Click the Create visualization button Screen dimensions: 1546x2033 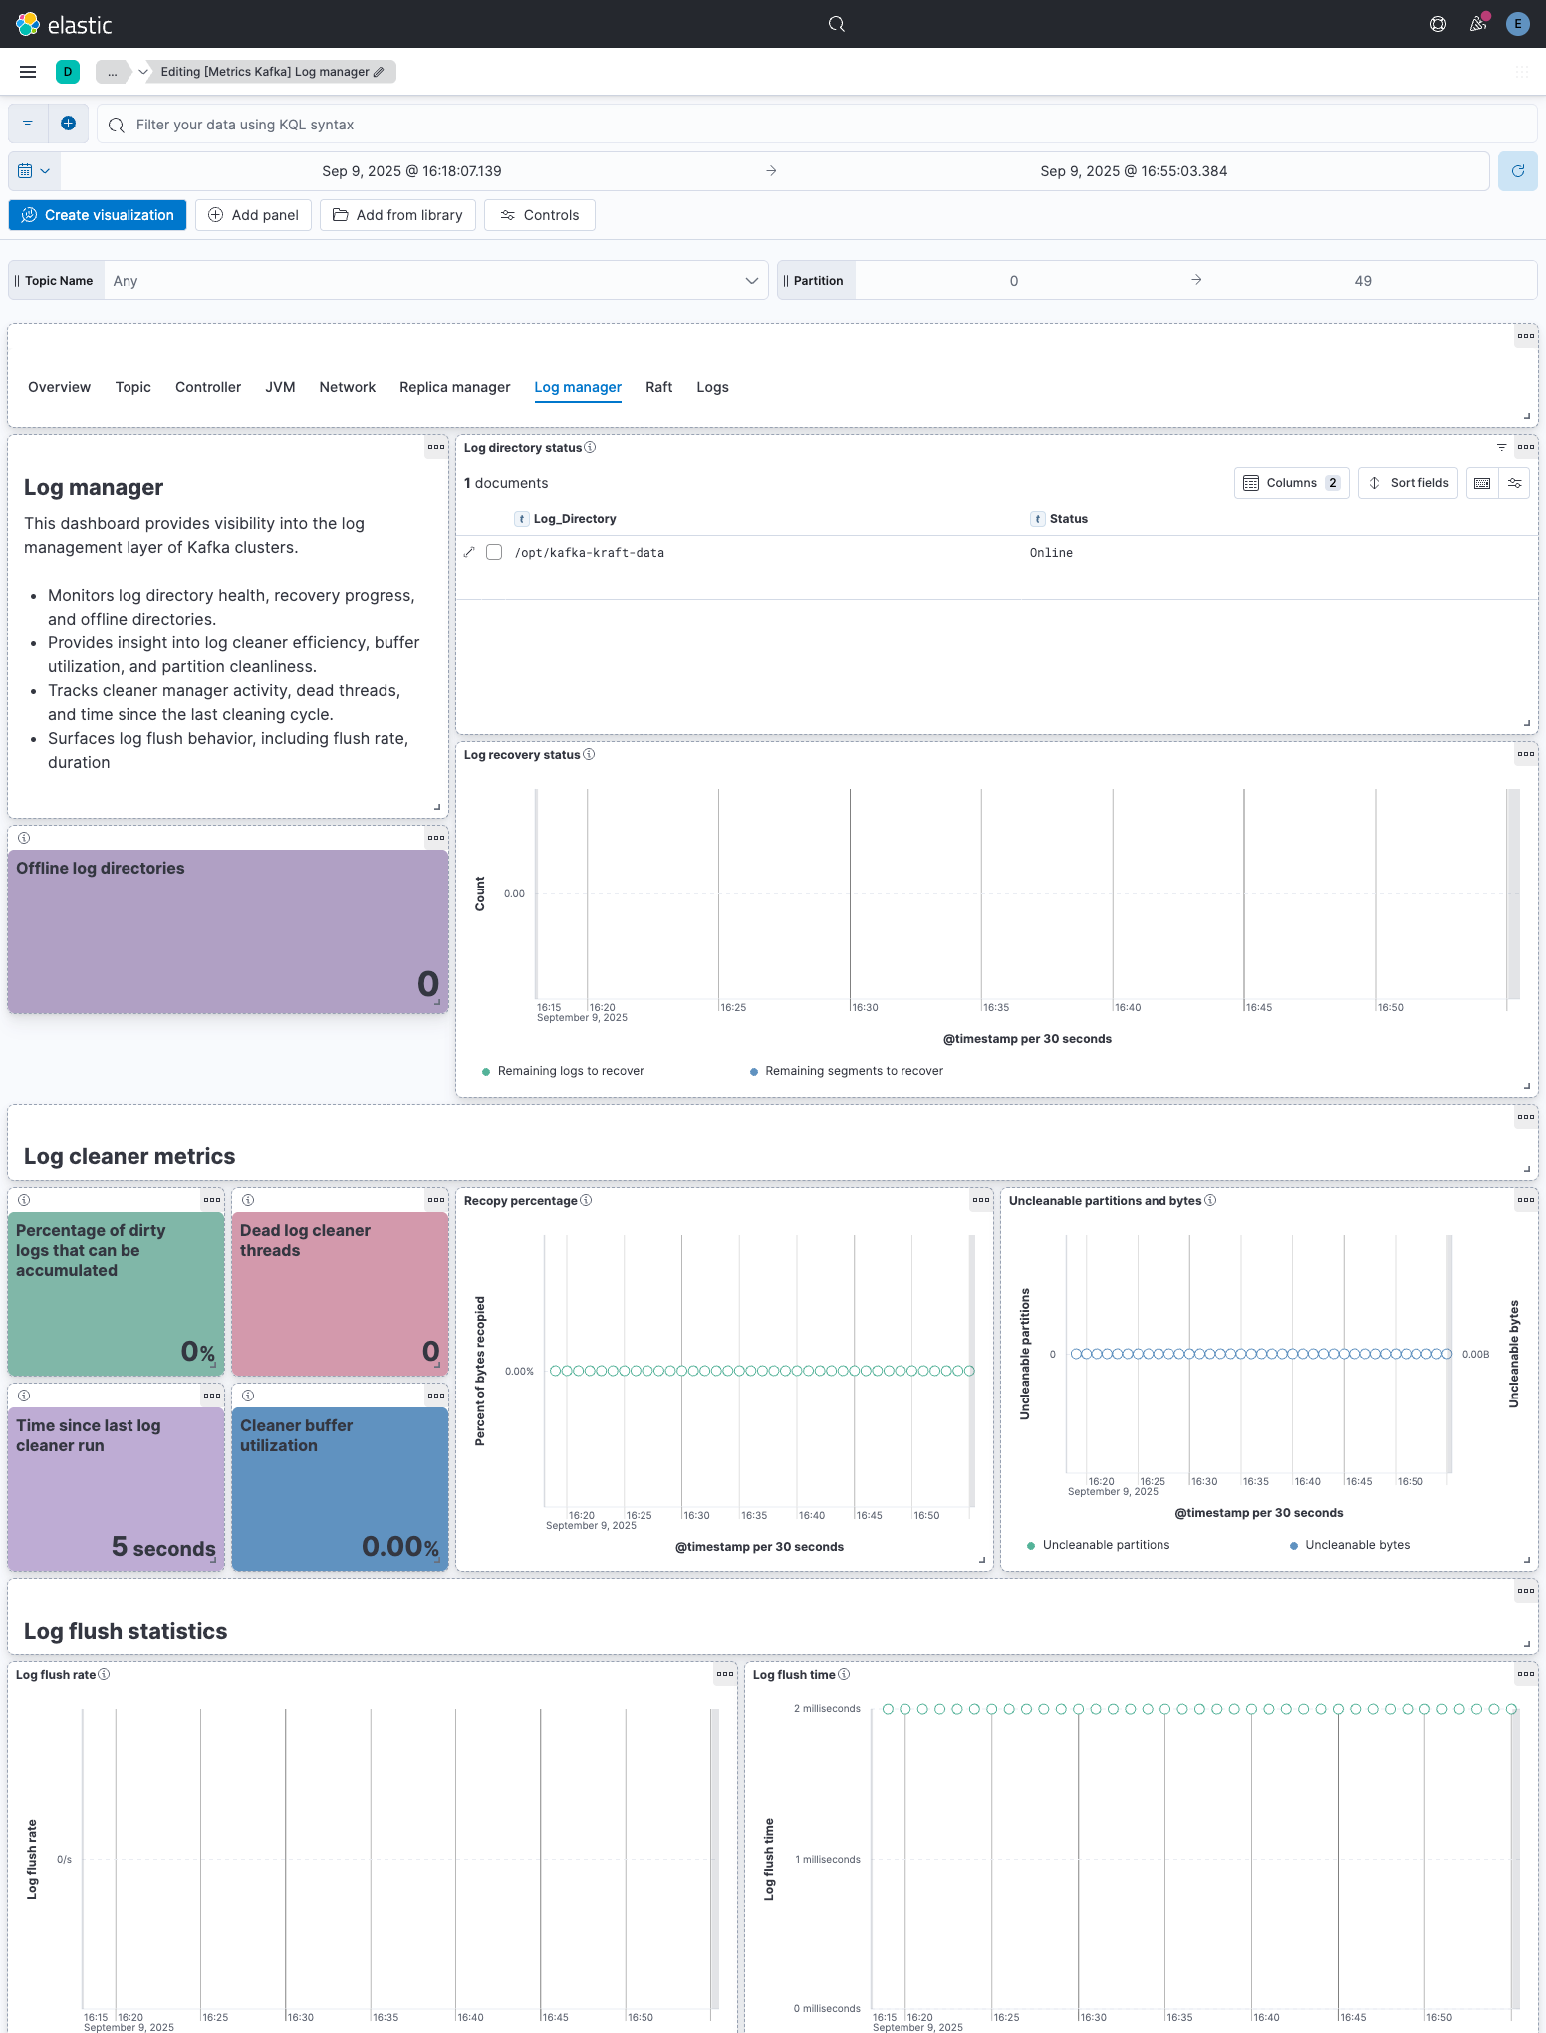click(98, 215)
